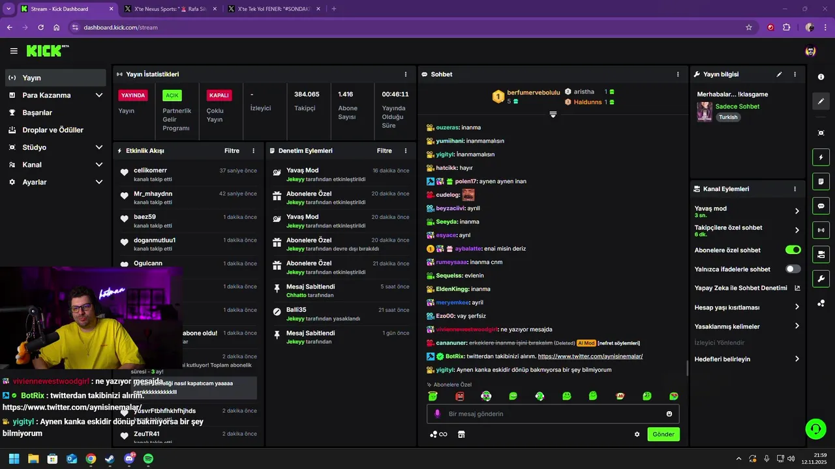This screenshot has width=835, height=469.
Task: Enable Yalnızca ifadelerle sohbet toggle
Action: 793,269
